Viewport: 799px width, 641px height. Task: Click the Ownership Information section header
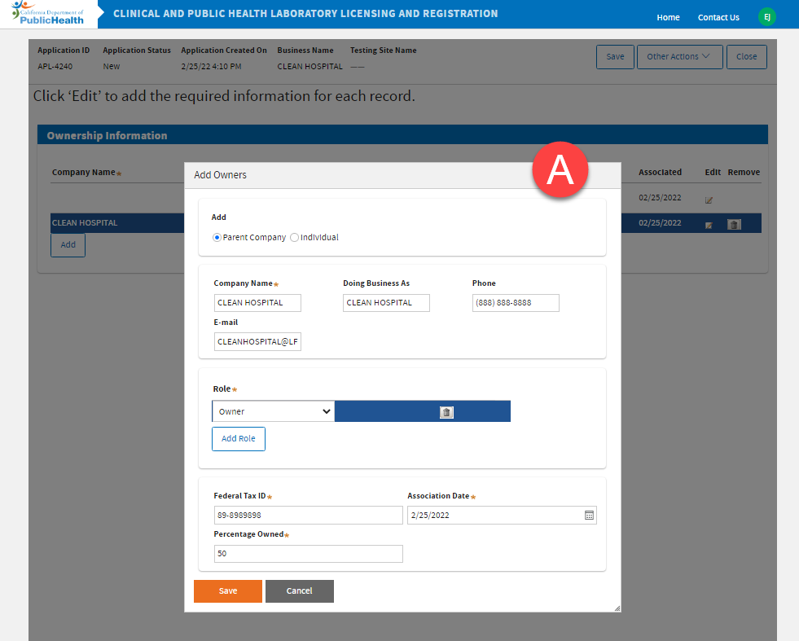pos(402,135)
